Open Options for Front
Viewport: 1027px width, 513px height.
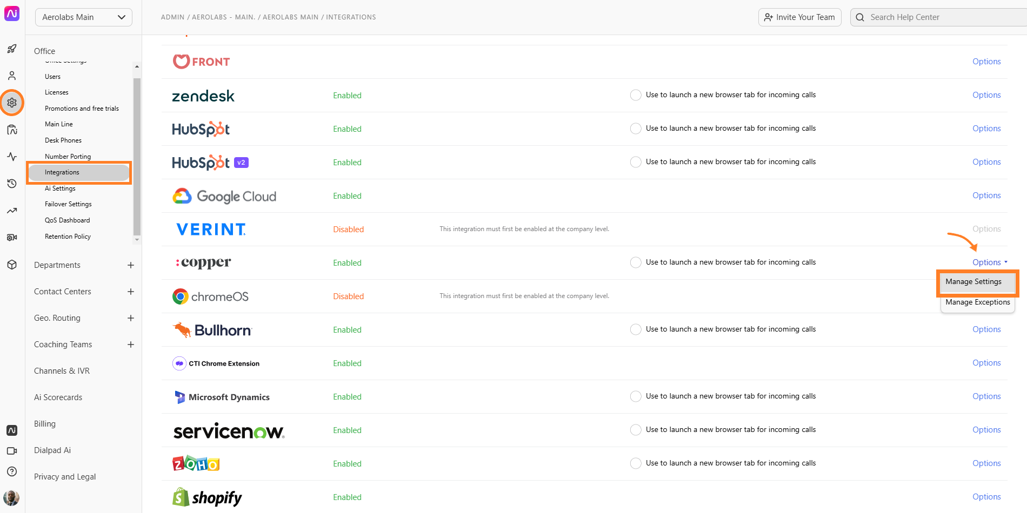tap(986, 62)
